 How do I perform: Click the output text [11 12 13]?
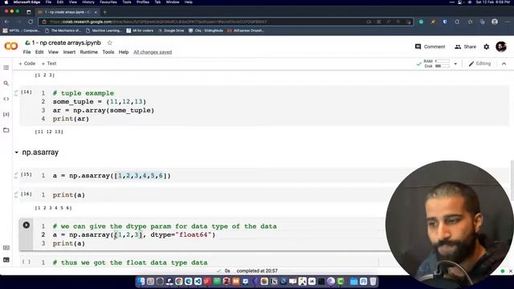(x=49, y=132)
